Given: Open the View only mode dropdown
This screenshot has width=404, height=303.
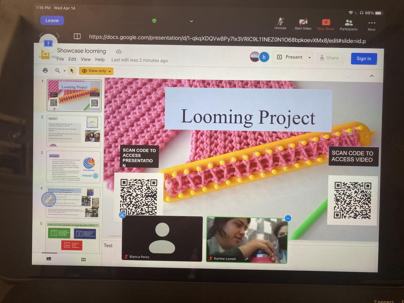Looking at the screenshot, I should (x=96, y=71).
